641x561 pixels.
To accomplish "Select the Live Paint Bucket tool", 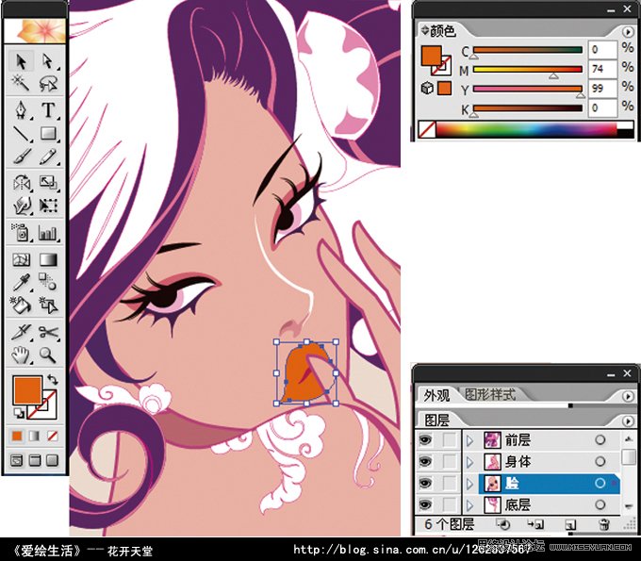I will point(21,305).
